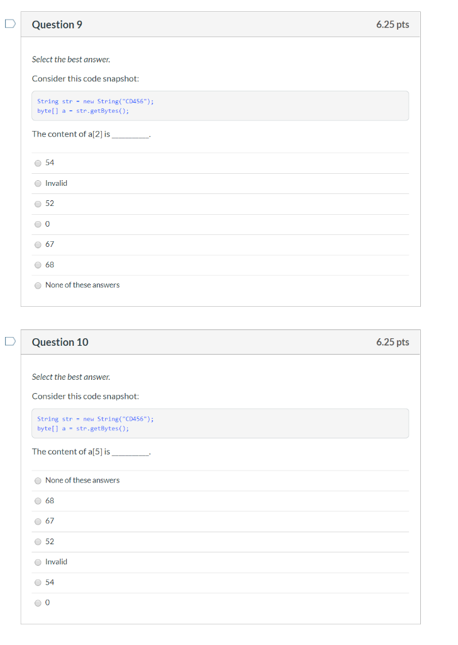Select 0 as Question 10 answer
The image size is (458, 645).
click(38, 603)
